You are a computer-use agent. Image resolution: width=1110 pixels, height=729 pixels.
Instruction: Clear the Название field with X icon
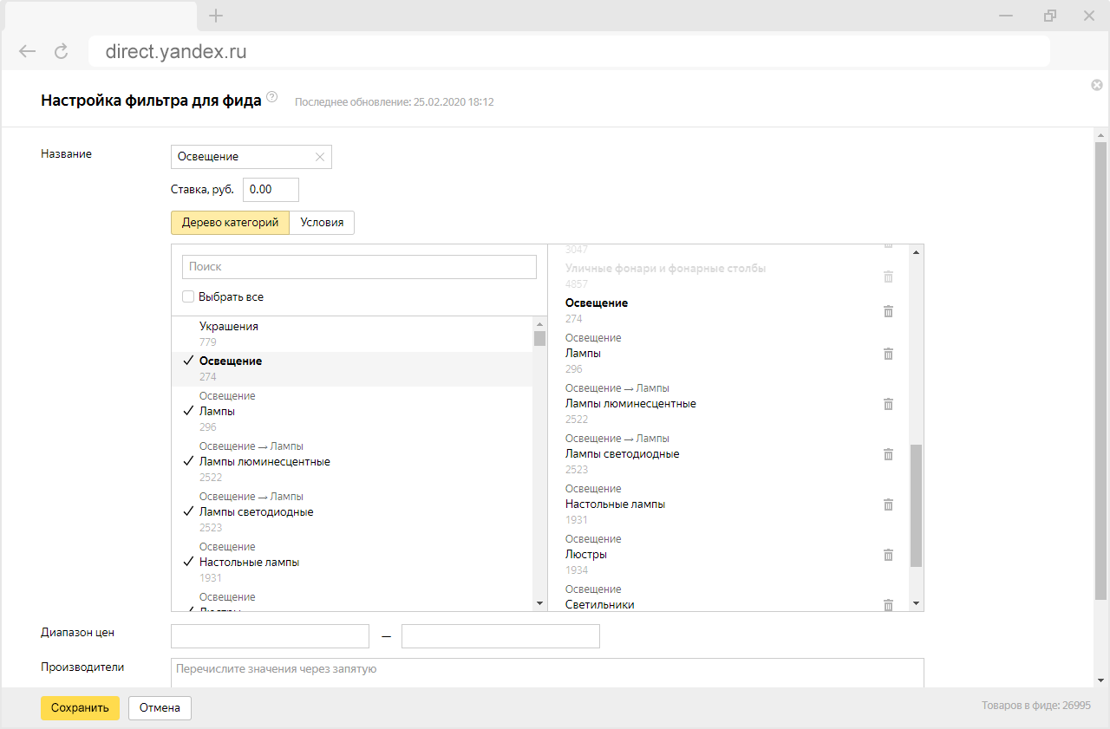319,157
